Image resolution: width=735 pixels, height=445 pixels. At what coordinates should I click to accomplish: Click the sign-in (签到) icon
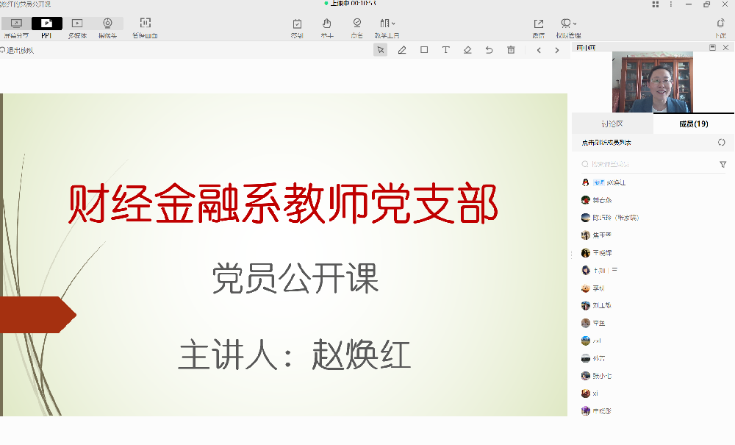[297, 28]
